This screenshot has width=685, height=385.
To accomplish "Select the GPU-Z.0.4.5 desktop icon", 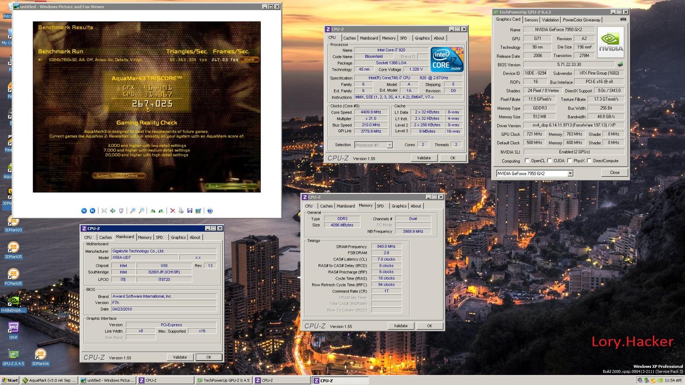I will (x=13, y=357).
